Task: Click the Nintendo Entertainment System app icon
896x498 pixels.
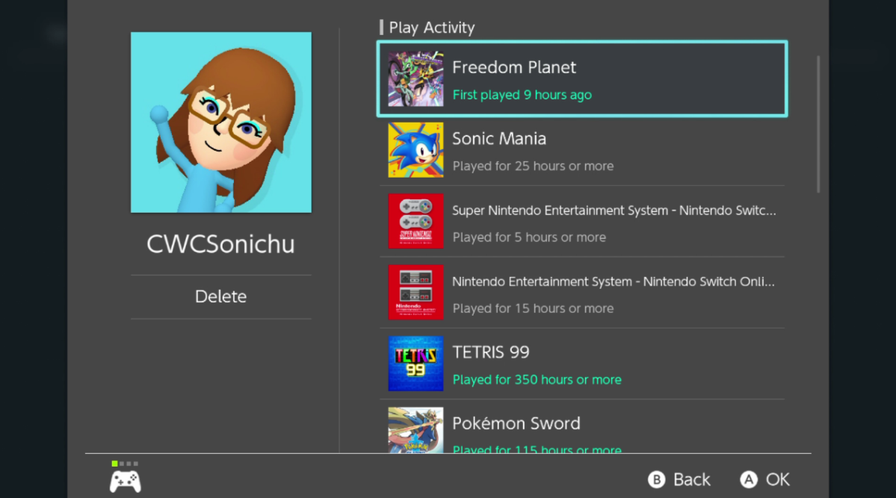Action: coord(415,293)
